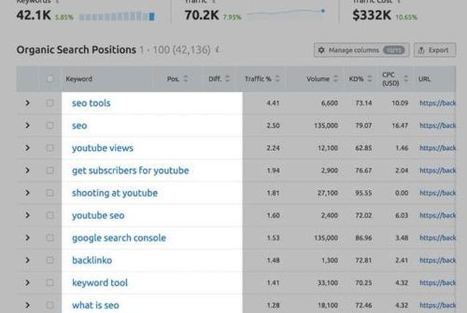Open the 'youtube views' keyword link
Screen dimensions: 467x313
tap(103, 148)
